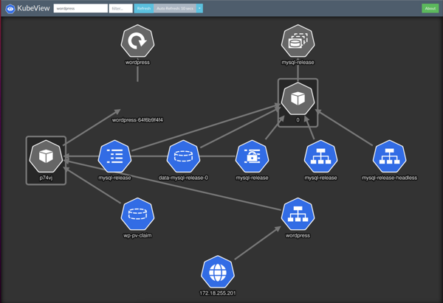Select the wp-pv-claim volume icon

coord(137,214)
